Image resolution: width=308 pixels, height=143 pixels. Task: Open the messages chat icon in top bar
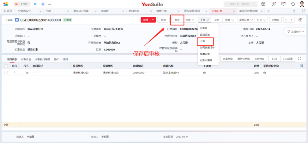pyautogui.click(x=283, y=4)
